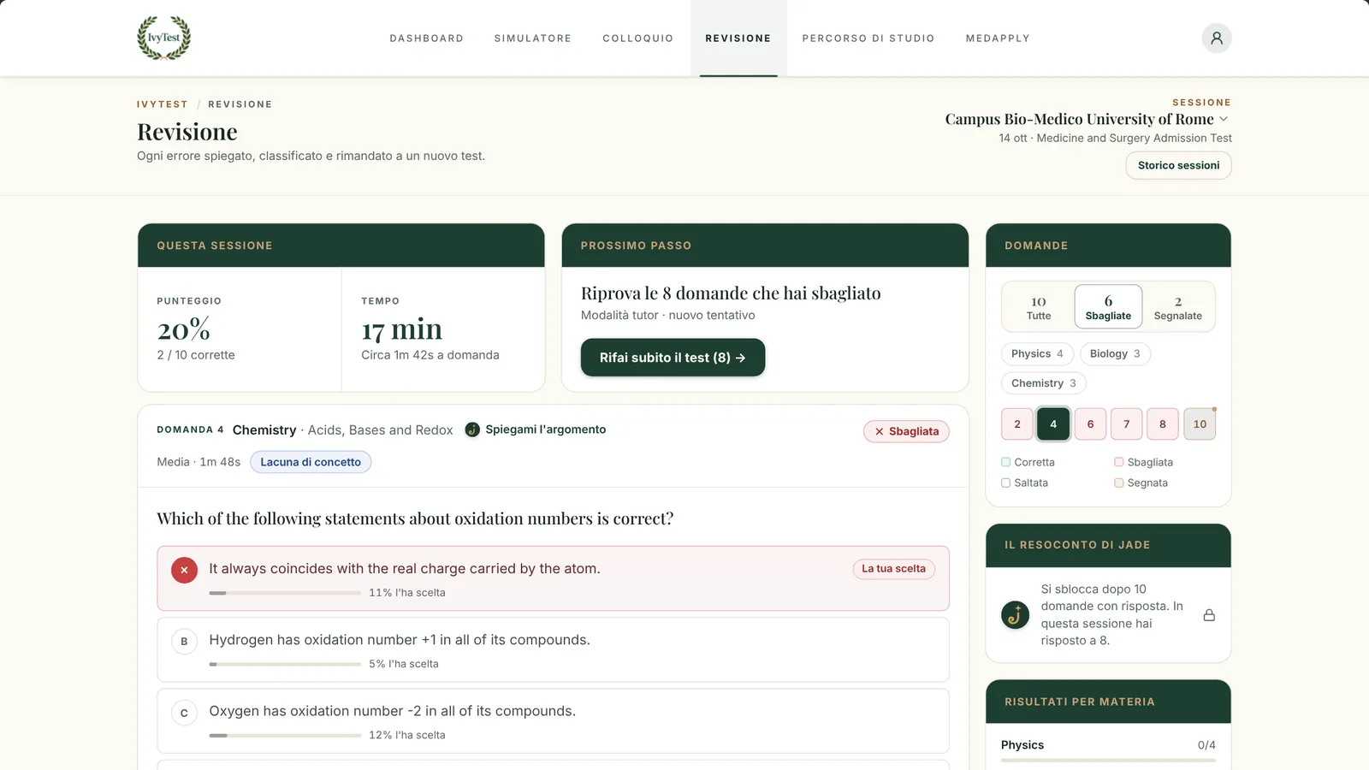1369x770 pixels.
Task: Click the Segnata legend entry
Action: [x=1141, y=483]
